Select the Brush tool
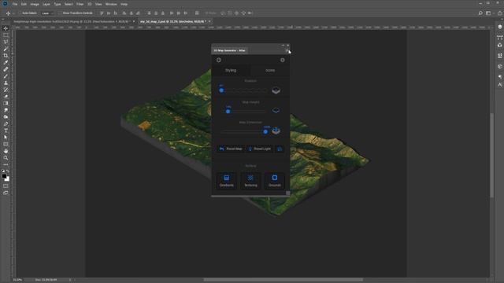The width and height of the screenshot is (504, 283). pos(6,76)
